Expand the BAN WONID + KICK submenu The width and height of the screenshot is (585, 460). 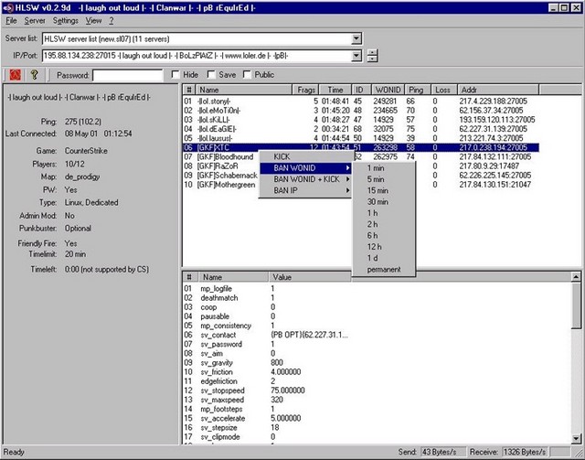tap(306, 179)
